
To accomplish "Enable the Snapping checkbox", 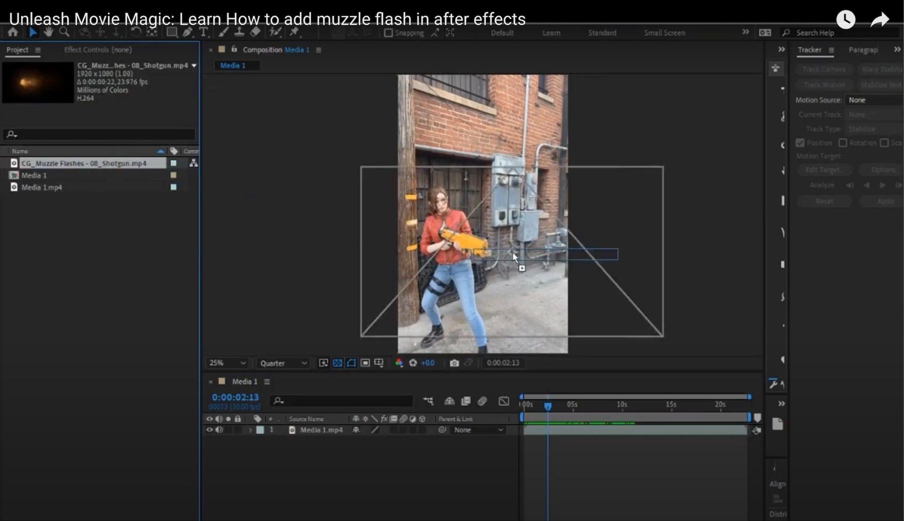I will (388, 33).
